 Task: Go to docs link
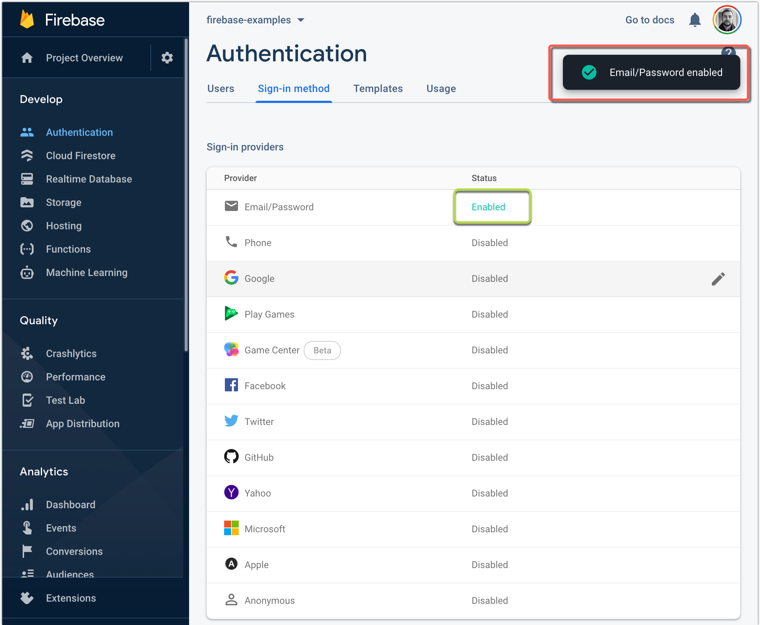pyautogui.click(x=650, y=20)
